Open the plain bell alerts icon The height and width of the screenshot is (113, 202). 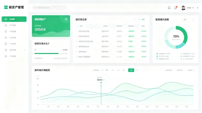pos(169,8)
